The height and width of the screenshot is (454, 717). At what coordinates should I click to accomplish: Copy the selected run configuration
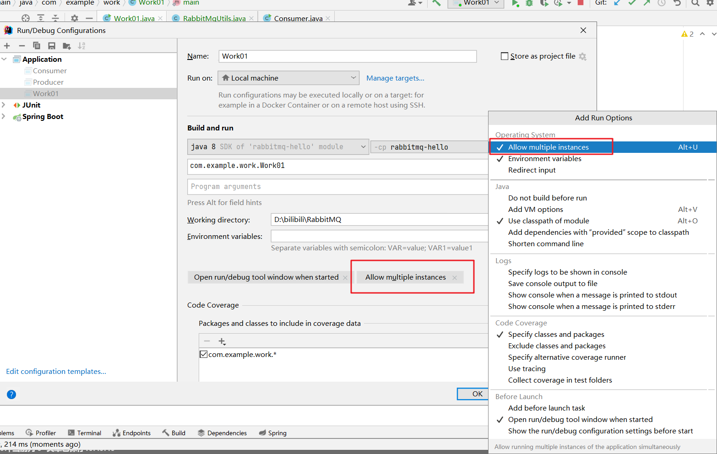coord(37,46)
